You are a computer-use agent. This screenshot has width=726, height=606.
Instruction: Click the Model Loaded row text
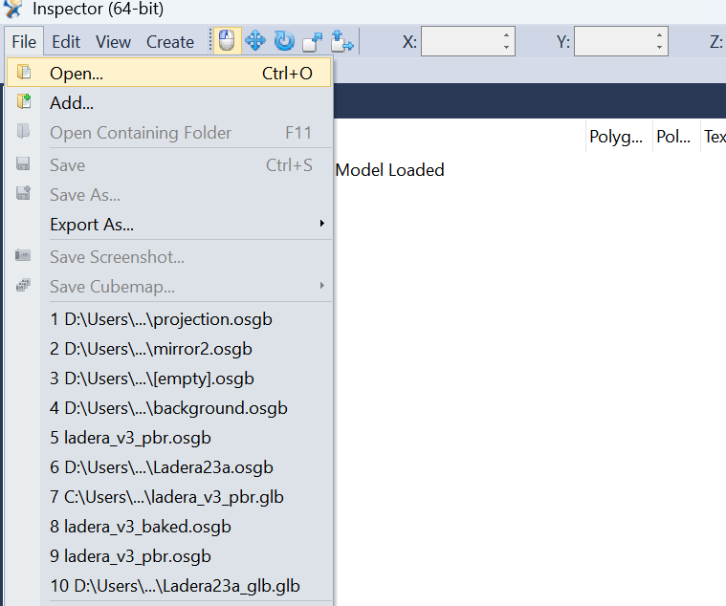click(389, 170)
